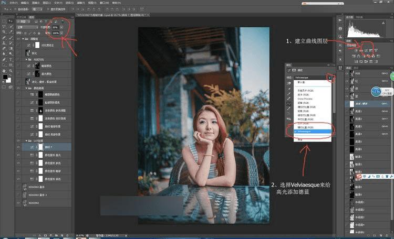The image size is (394, 239).
Task: Open the blend mode 正常 dropdown
Action: click(x=27, y=27)
